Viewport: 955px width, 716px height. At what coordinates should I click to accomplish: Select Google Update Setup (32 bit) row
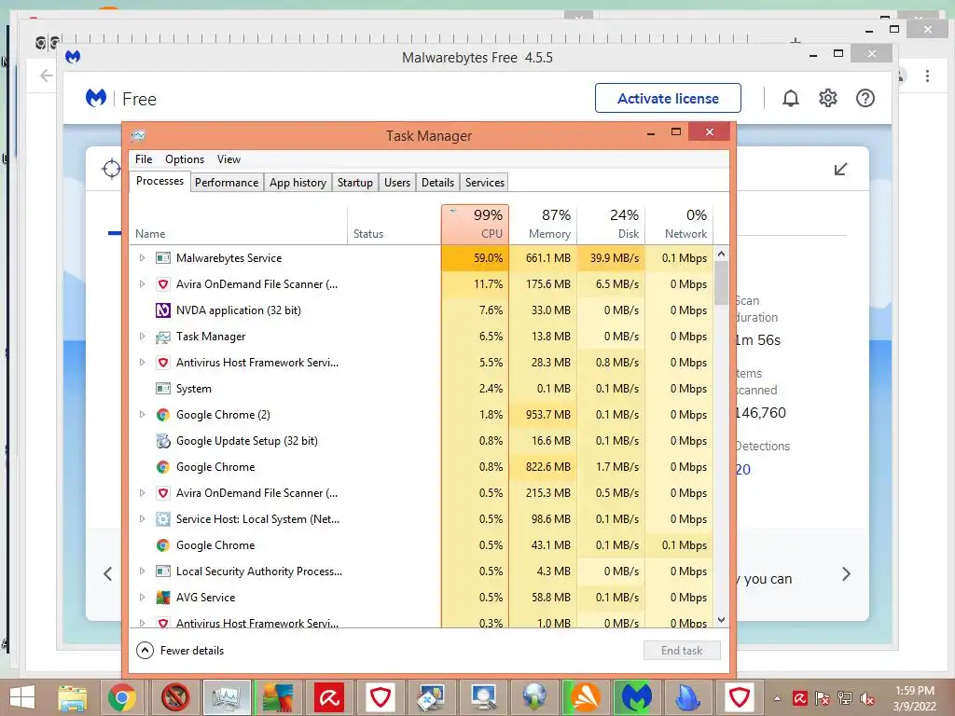[421, 441]
